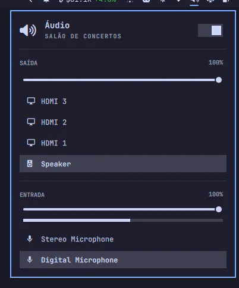The height and width of the screenshot is (288, 239).
Task: Click the volume icon in the top bar
Action: point(194,1)
